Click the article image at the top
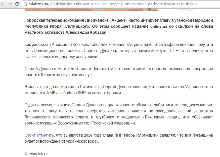Screen dimensions: 220x157 click(91, 10)
